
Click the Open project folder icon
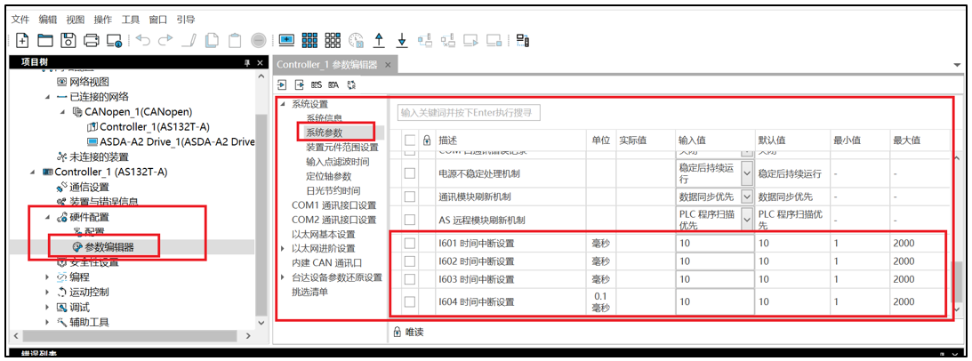tap(44, 40)
